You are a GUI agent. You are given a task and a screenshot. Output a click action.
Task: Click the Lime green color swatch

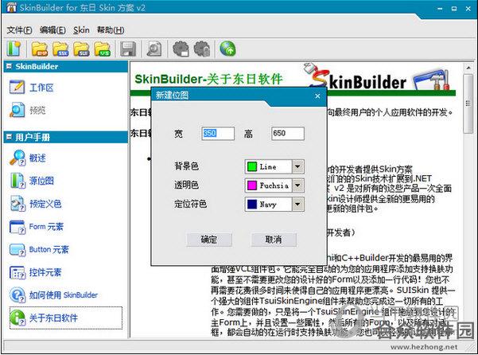[x=252, y=167]
